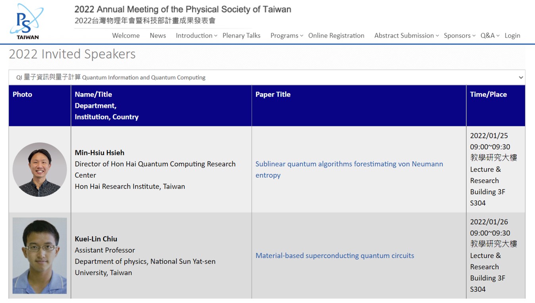Expand the Abstract Submission menu

[406, 36]
